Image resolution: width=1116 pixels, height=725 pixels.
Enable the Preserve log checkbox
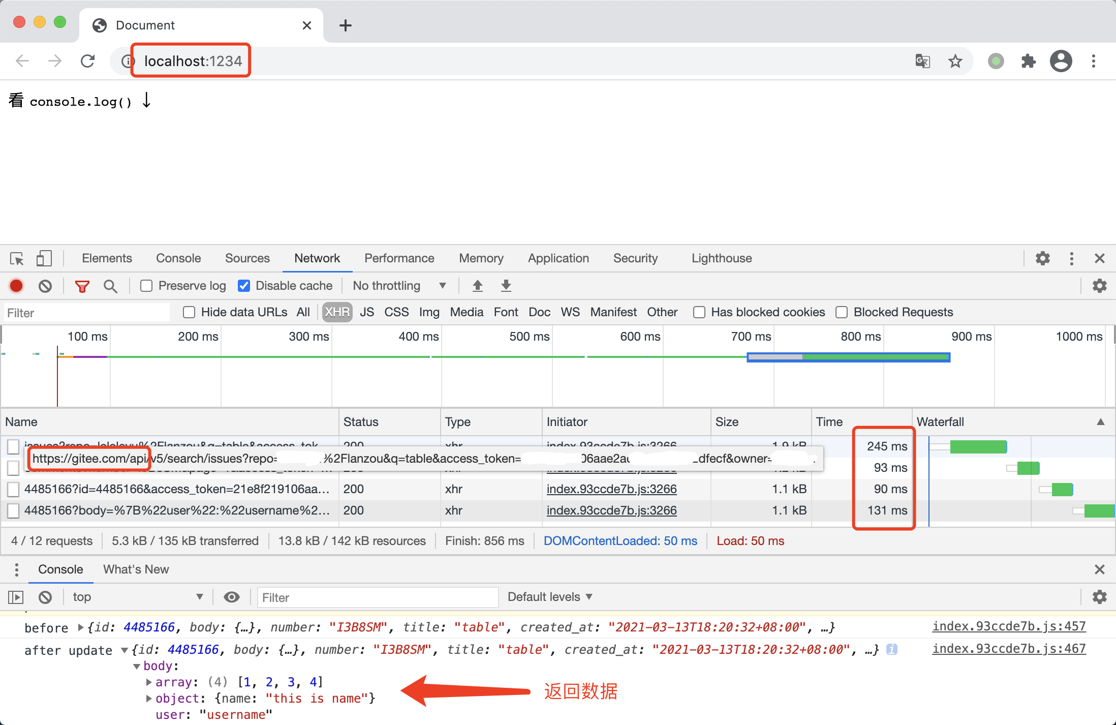(x=146, y=286)
